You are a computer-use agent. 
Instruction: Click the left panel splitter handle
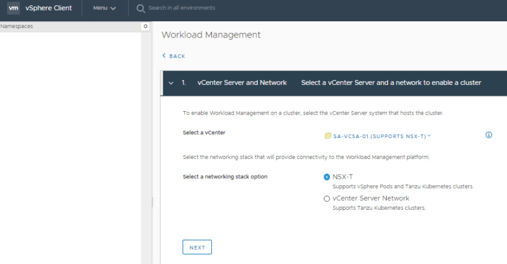(152, 202)
